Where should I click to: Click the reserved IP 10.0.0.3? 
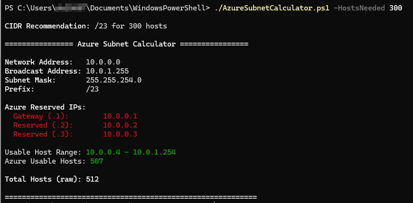coord(120,134)
